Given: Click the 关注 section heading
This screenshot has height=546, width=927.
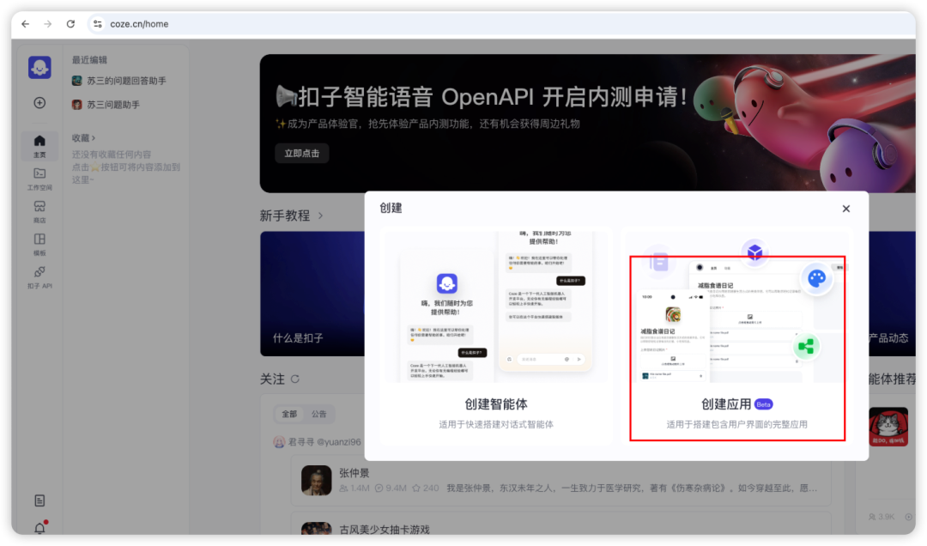Looking at the screenshot, I should [x=273, y=379].
